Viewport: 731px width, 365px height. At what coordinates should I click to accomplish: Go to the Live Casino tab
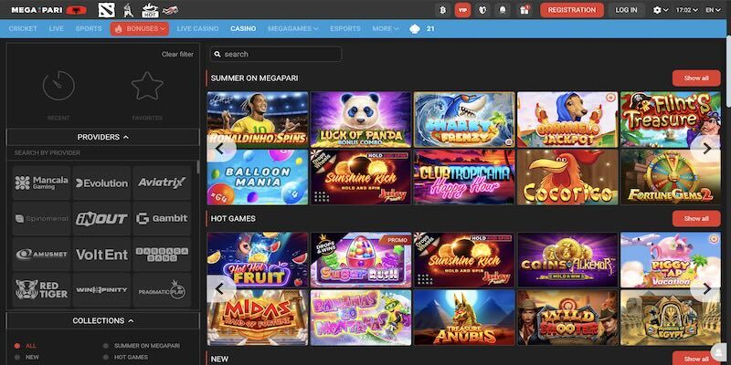click(197, 29)
